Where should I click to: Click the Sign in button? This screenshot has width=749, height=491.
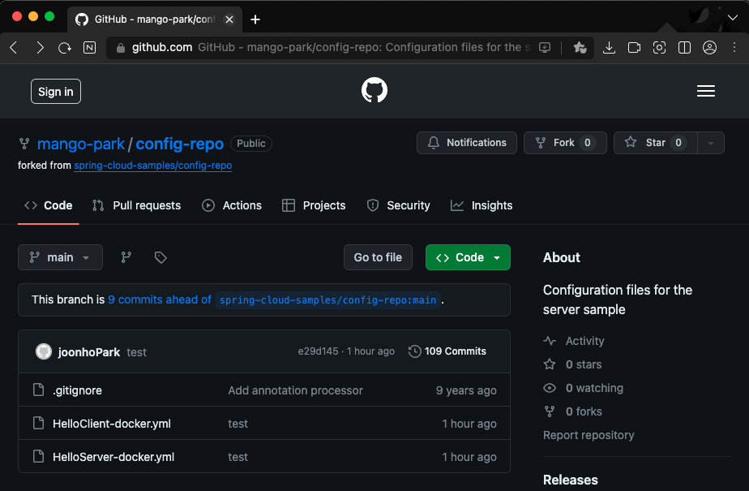point(56,92)
